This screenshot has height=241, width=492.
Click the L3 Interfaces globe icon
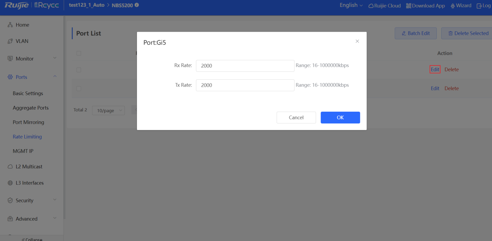pyautogui.click(x=10, y=183)
